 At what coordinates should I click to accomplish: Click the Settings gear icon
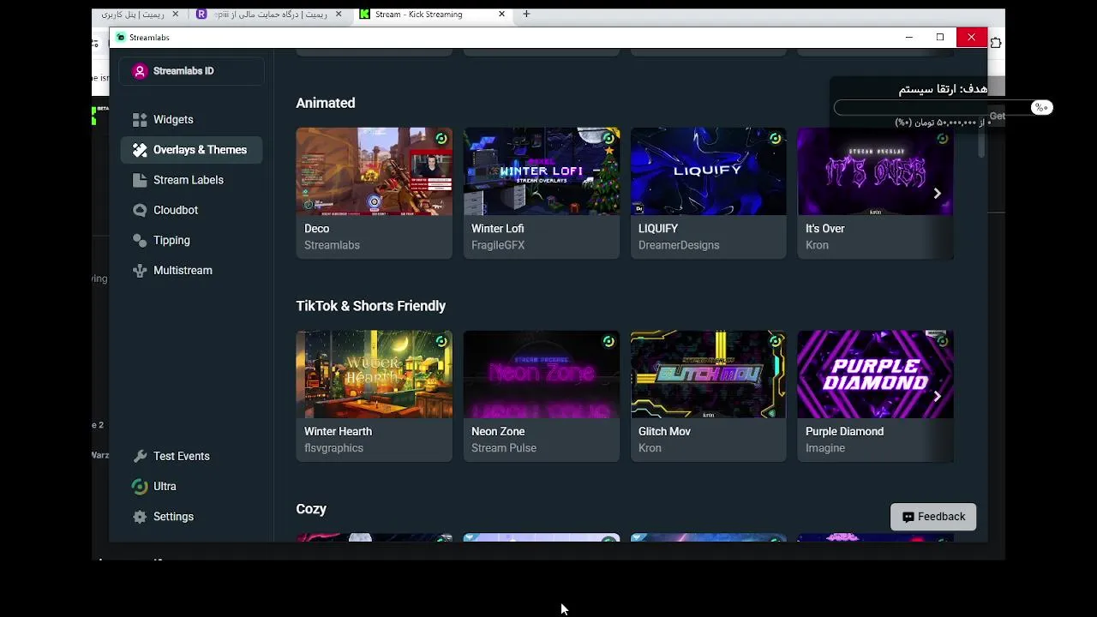140,517
